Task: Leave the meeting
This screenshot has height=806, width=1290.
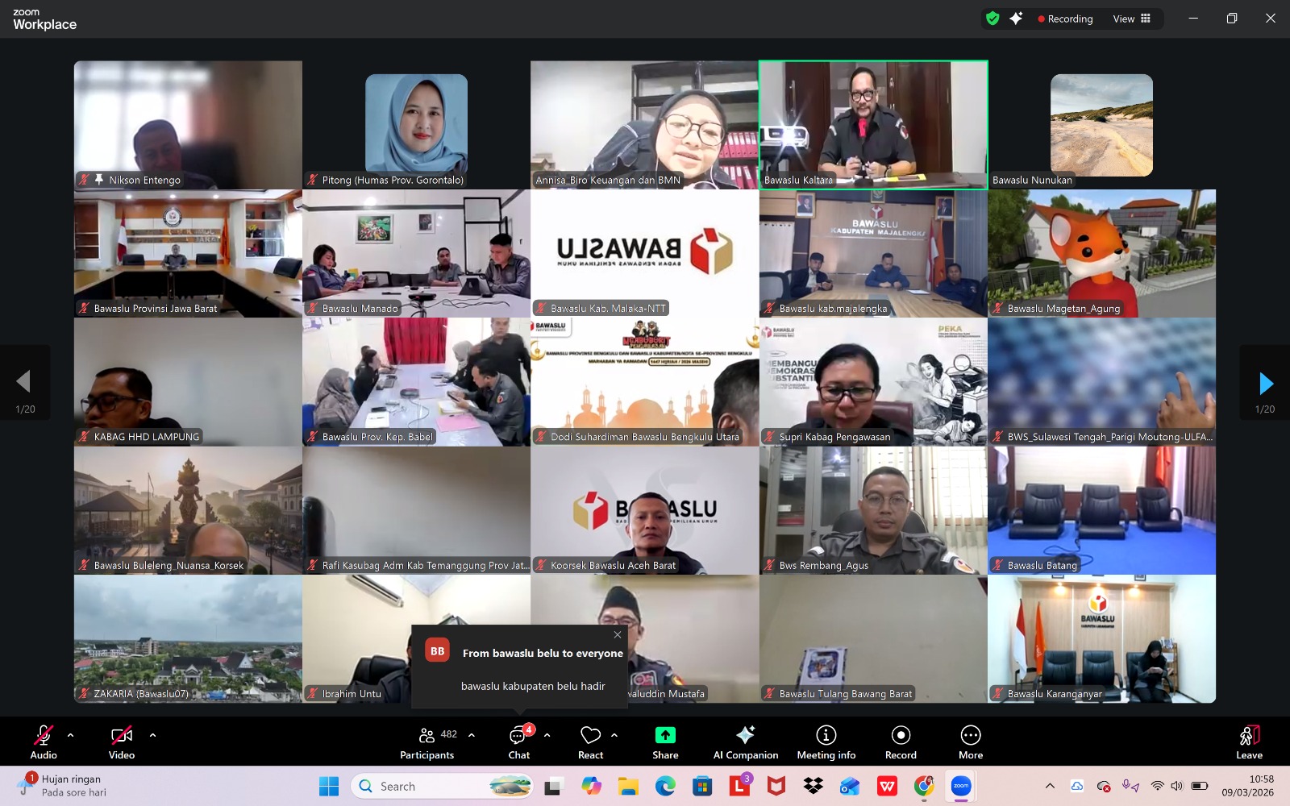Action: 1249,742
